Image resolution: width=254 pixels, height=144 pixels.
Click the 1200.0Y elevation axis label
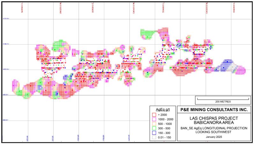click(6, 18)
